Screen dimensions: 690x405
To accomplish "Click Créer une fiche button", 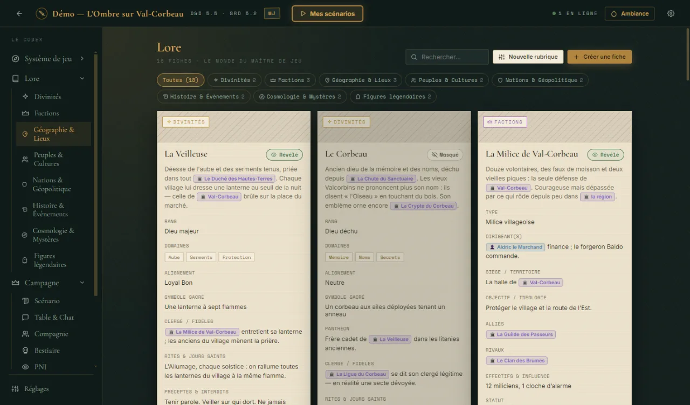I will [x=599, y=57].
